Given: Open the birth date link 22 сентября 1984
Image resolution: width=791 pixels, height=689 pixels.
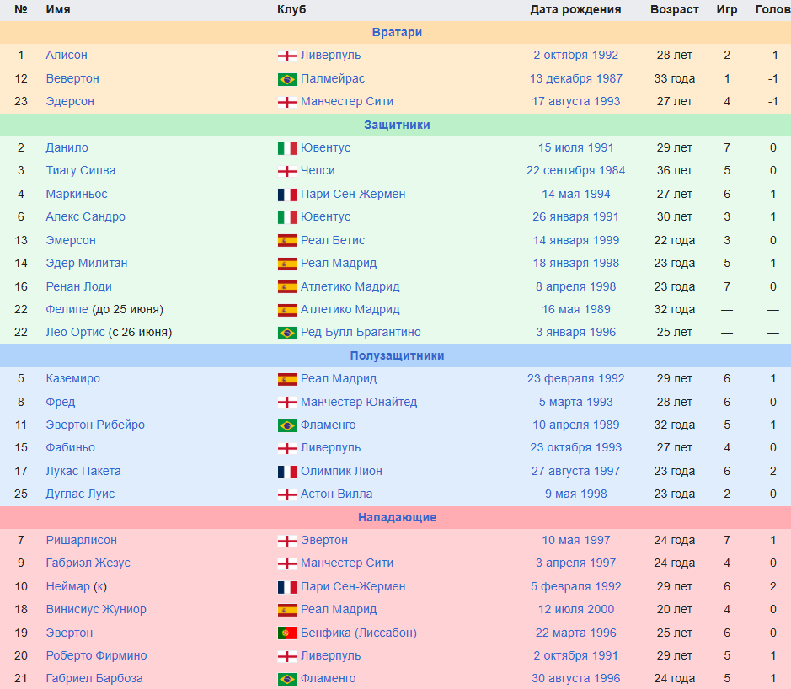Looking at the screenshot, I should click(x=576, y=170).
